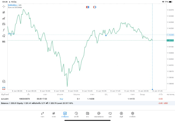Open indicators list (f icon)
The image size is (175, 122).
[x=4, y=30]
